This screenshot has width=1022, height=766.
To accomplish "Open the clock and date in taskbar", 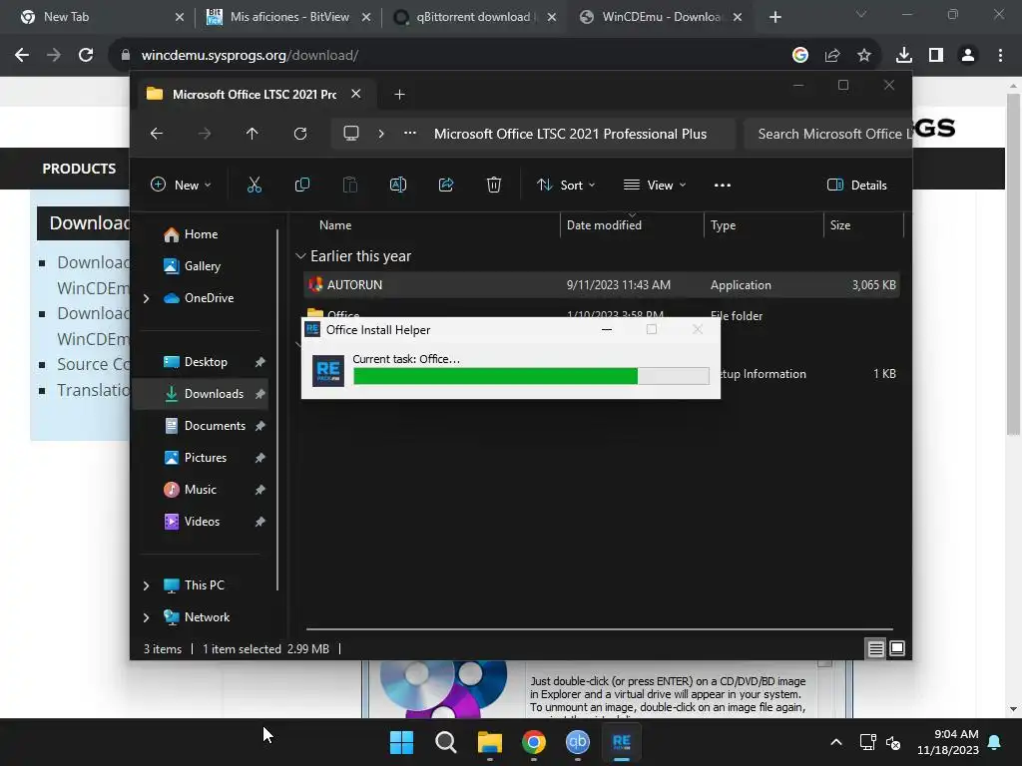I will pos(948,742).
